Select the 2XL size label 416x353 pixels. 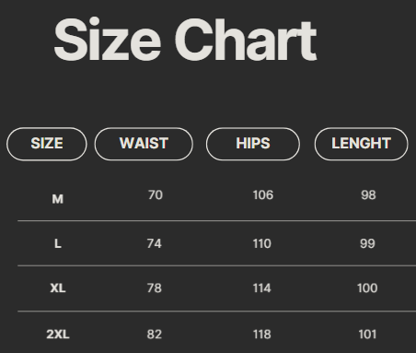pyautogui.click(x=58, y=335)
